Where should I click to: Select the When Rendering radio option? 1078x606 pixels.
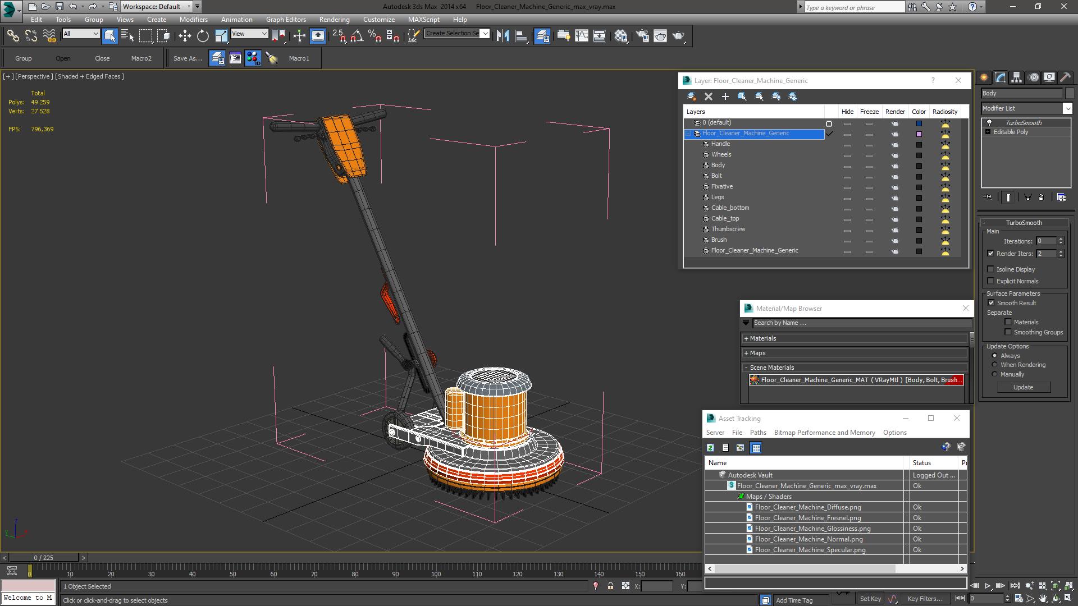(x=994, y=365)
